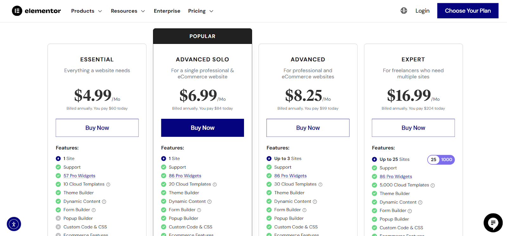
Task: Buy the Advanced Solo plan
Action: point(202,128)
